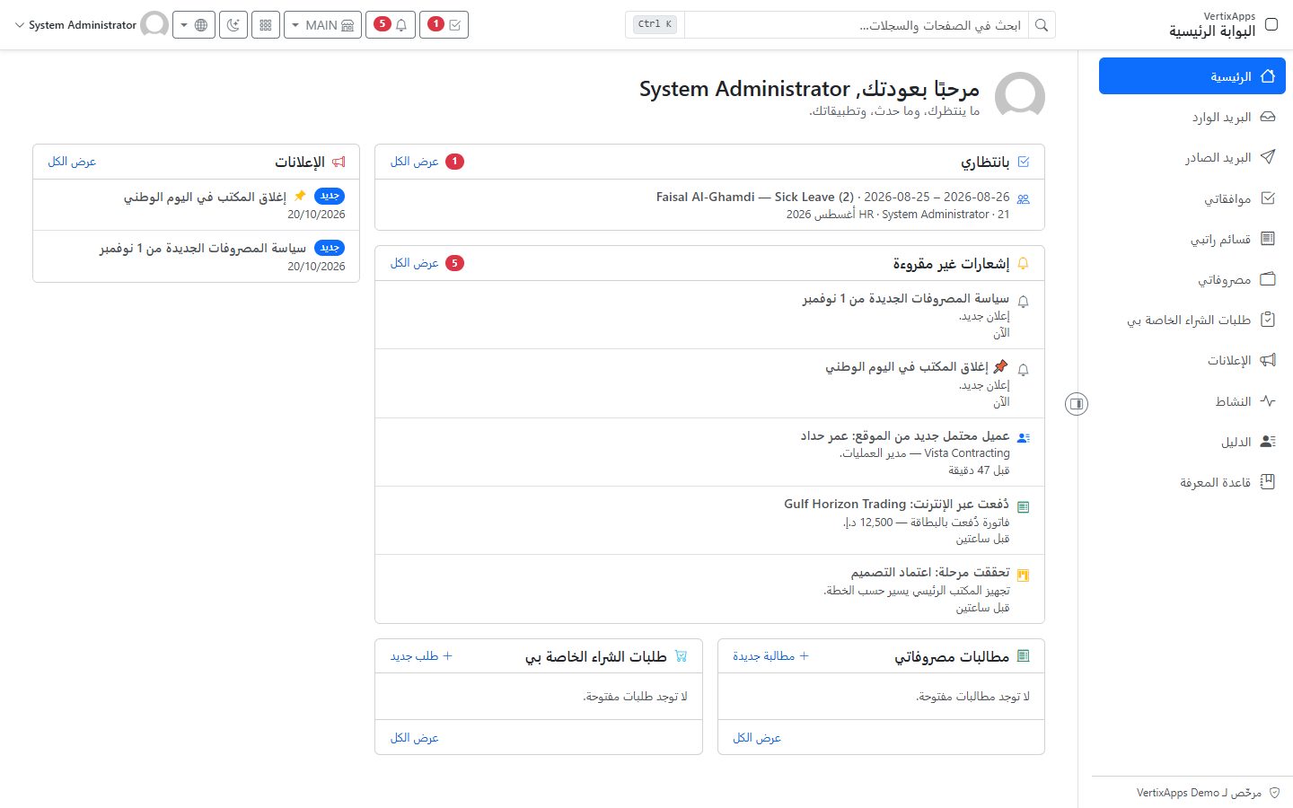Click the search magnifier icon

pos(1042,25)
